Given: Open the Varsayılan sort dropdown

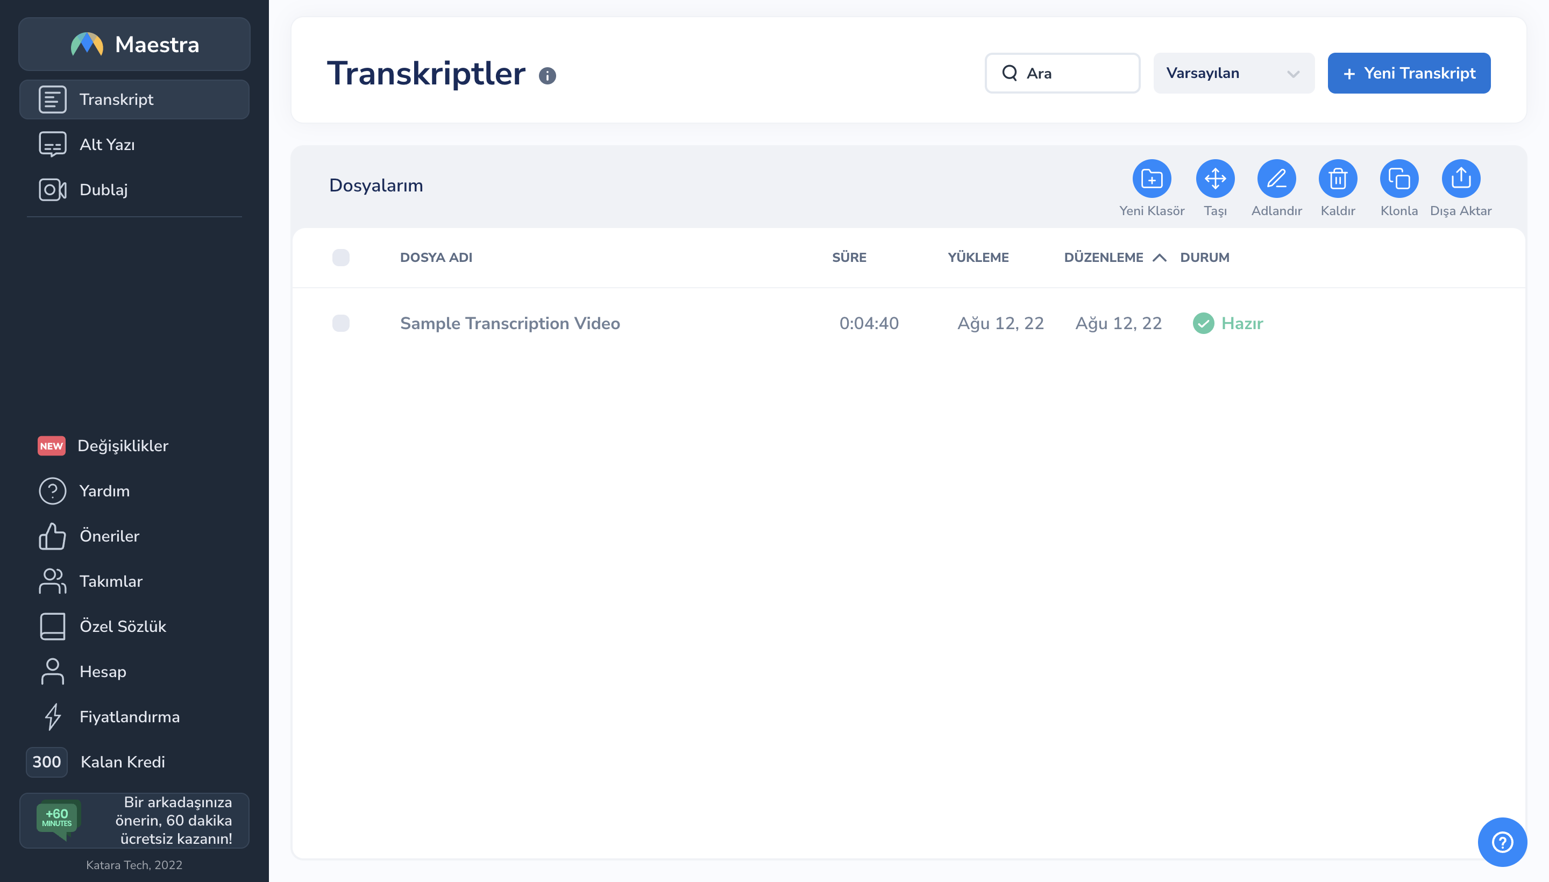Looking at the screenshot, I should click(1233, 73).
